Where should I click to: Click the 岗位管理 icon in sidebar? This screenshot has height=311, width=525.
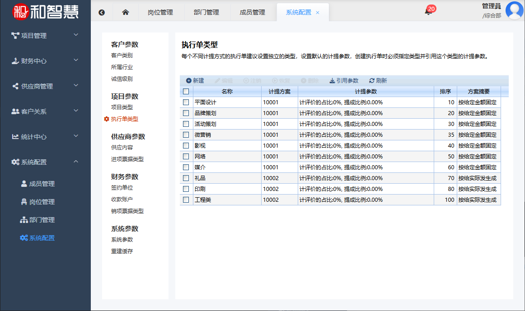pyautogui.click(x=24, y=202)
